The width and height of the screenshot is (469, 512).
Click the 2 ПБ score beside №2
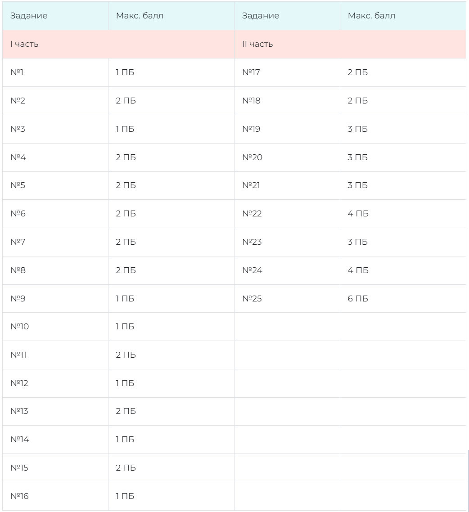[126, 101]
